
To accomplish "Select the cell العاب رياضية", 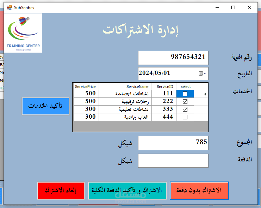I will (125, 117).
